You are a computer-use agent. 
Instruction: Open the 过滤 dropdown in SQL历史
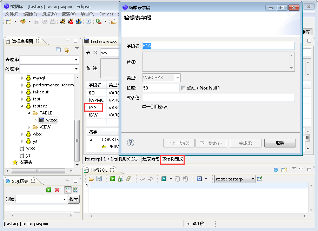click(64, 199)
